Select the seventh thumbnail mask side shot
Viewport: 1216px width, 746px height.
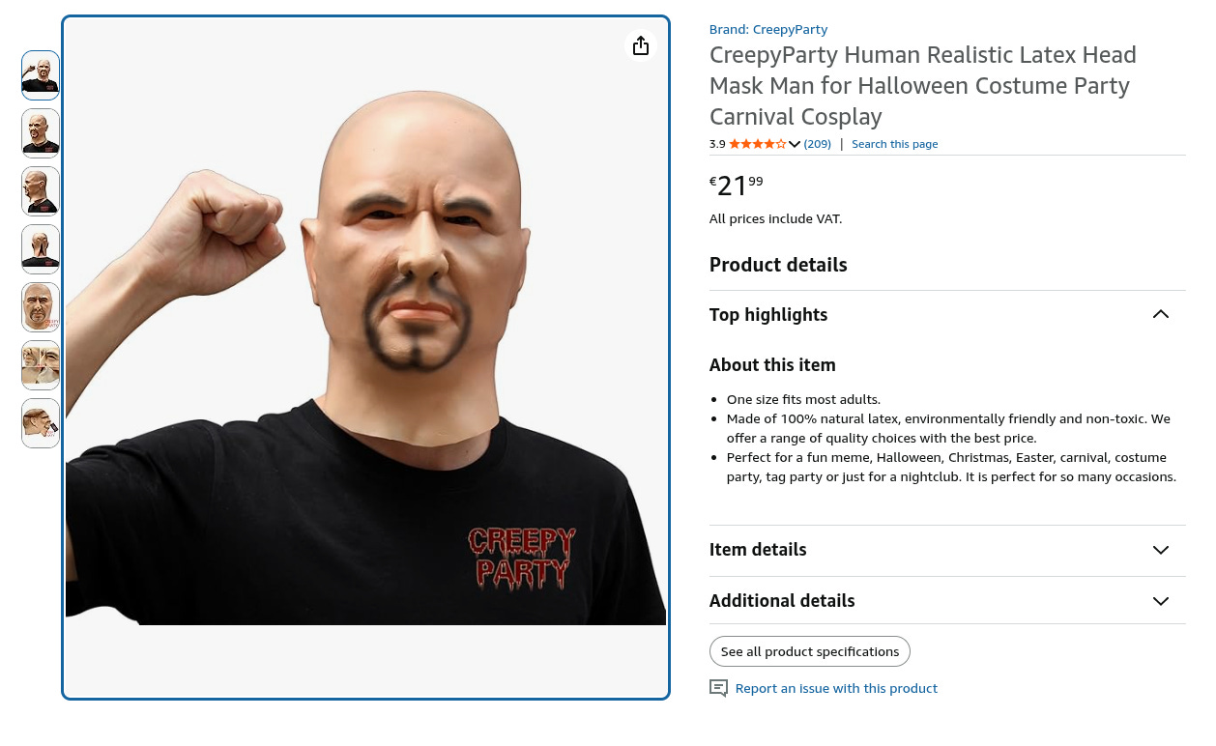pos(41,423)
